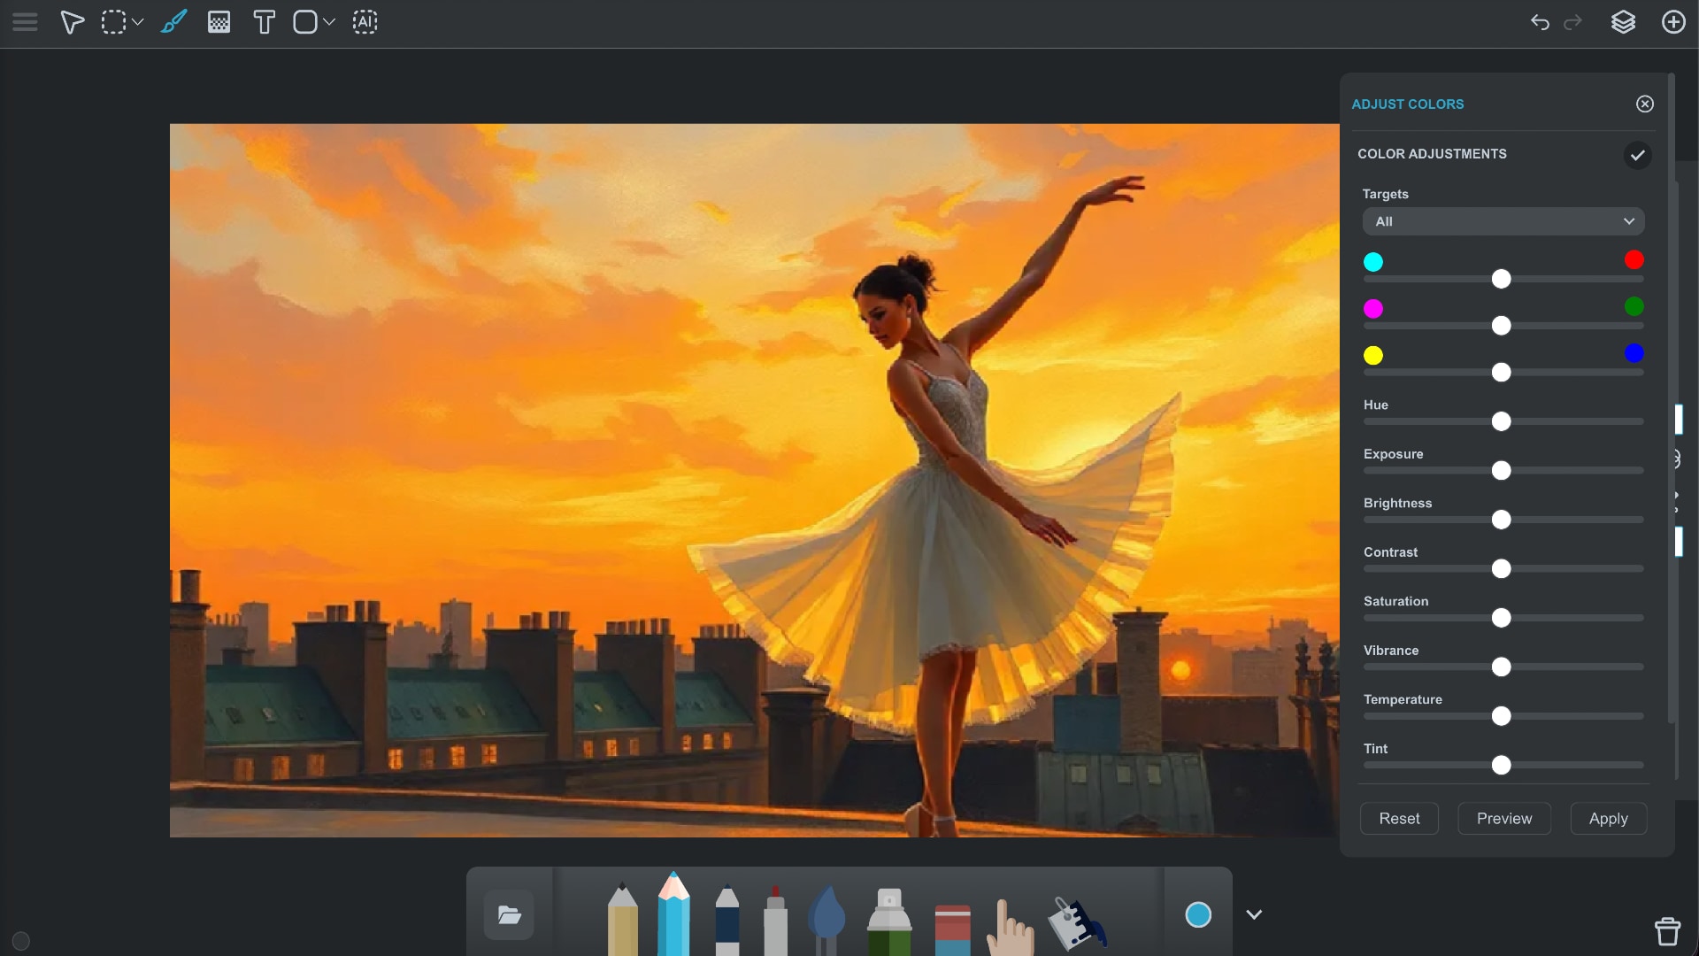Select the finger smudge tool

tap(1010, 927)
